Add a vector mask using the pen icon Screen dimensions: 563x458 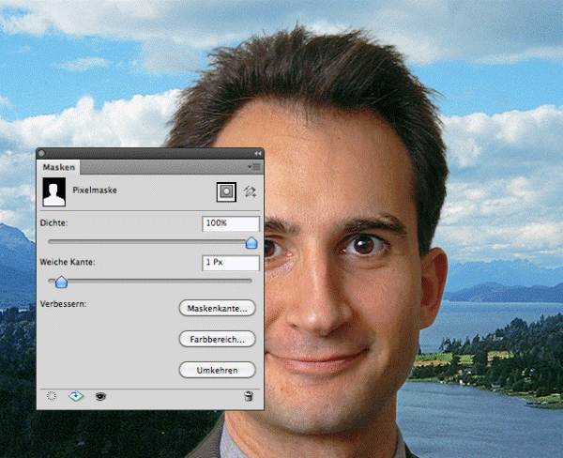pyautogui.click(x=250, y=191)
